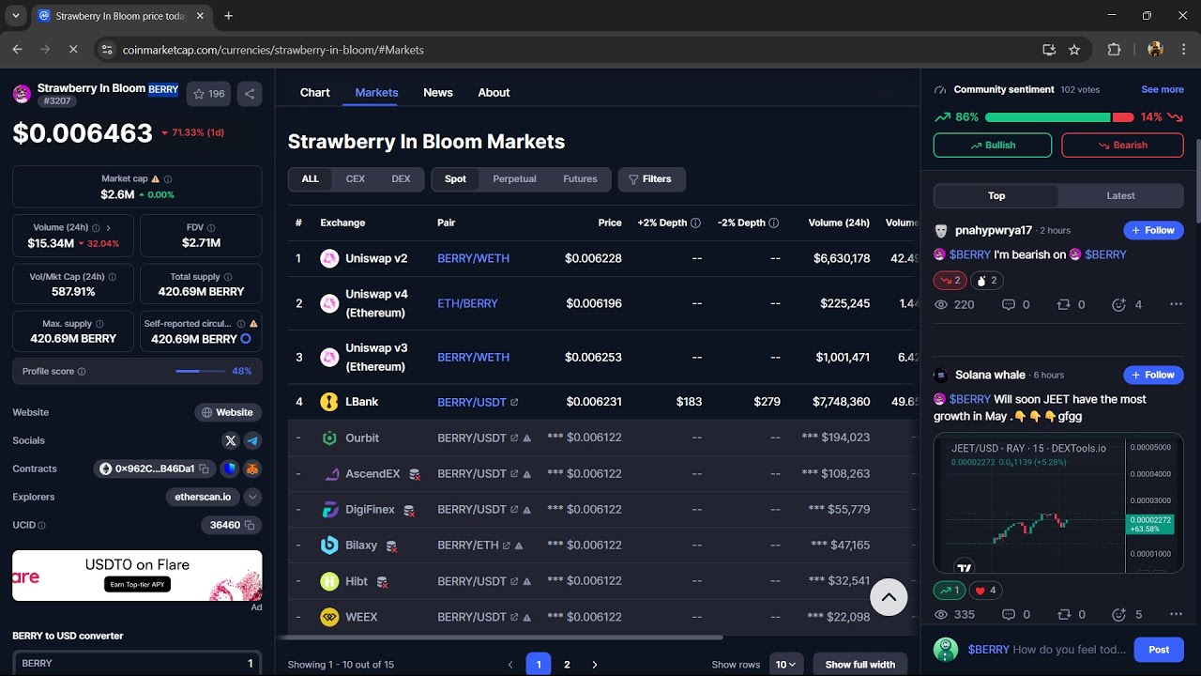
Task: Open the Chart tab
Action: (x=314, y=92)
